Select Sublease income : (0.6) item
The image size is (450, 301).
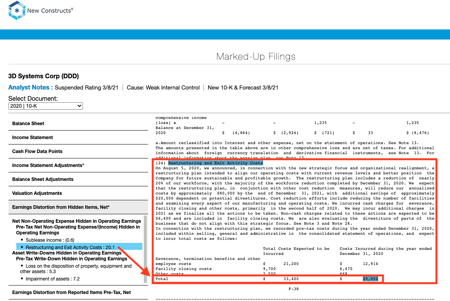click(x=50, y=240)
